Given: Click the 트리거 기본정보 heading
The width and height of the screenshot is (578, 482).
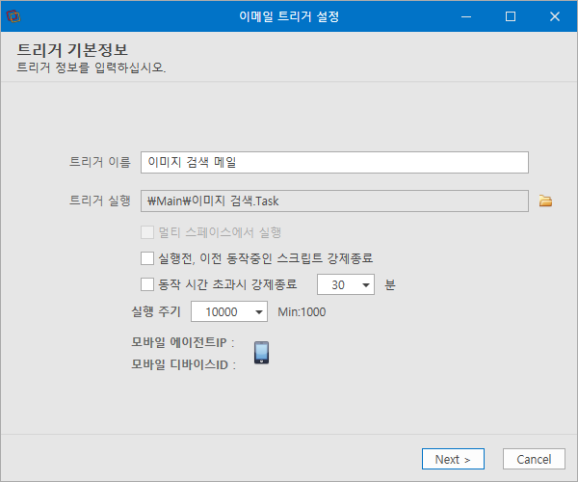Looking at the screenshot, I should point(72,50).
